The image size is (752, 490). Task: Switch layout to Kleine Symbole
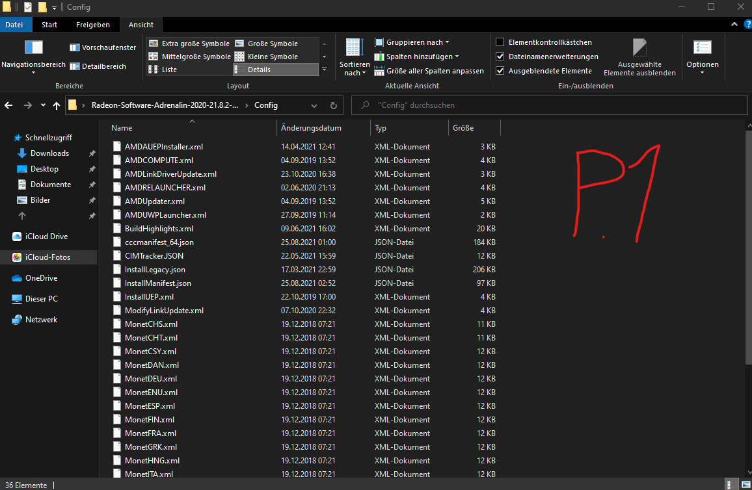267,57
